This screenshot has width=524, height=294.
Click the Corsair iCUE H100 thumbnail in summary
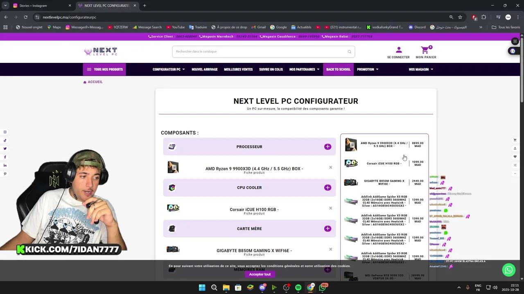[x=351, y=163]
